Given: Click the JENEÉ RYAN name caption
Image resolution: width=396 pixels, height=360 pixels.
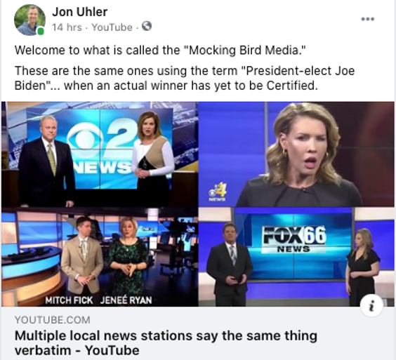Looking at the screenshot, I should click(126, 300).
